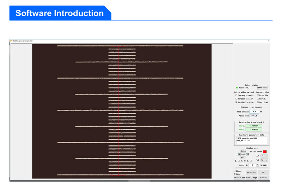Click the zoom-in icon right of 344%

coord(247,154)
